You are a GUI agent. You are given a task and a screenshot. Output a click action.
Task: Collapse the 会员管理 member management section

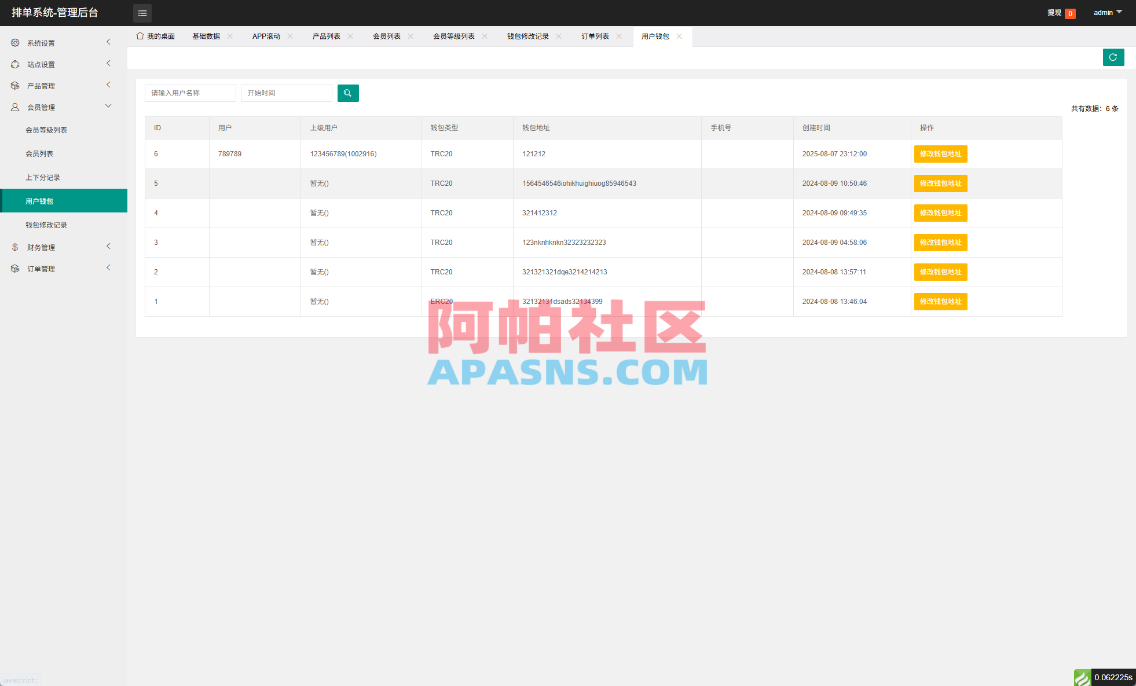click(108, 106)
